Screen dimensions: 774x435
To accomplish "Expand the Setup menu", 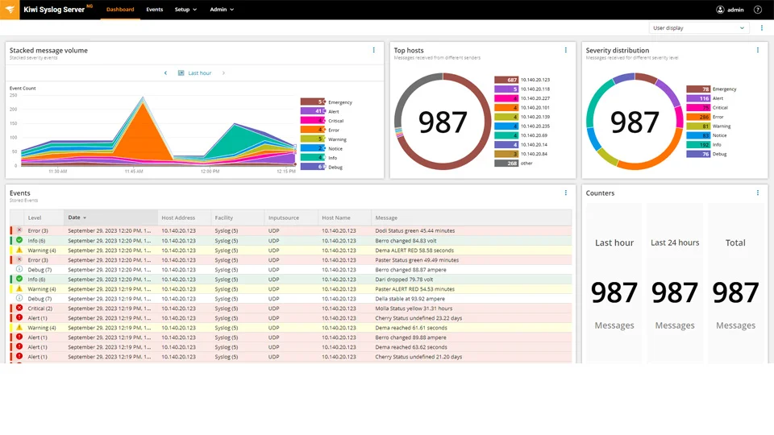I will (185, 10).
